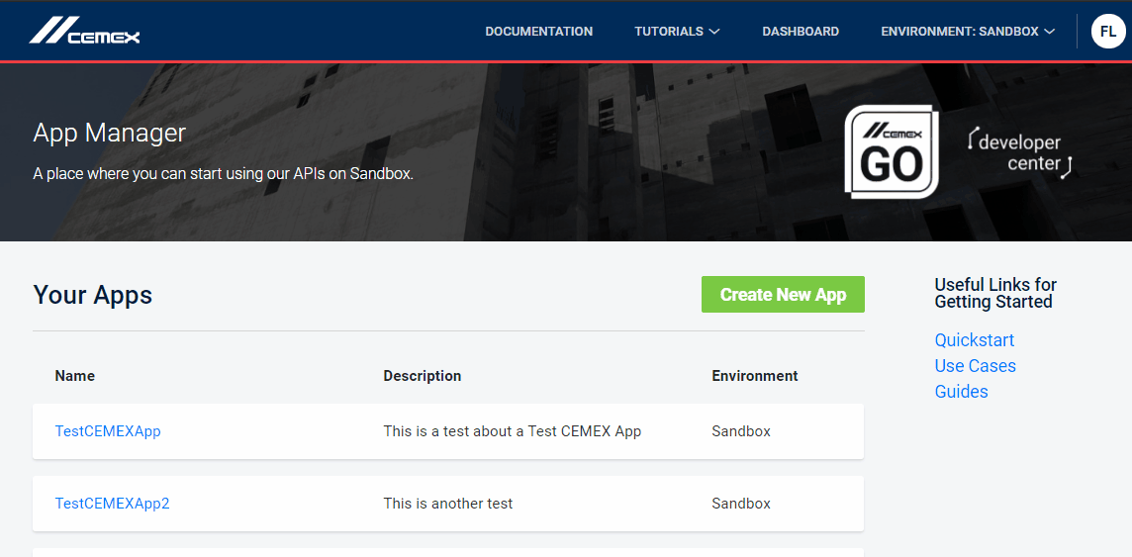
Task: Click the Create New App button
Action: tap(783, 295)
